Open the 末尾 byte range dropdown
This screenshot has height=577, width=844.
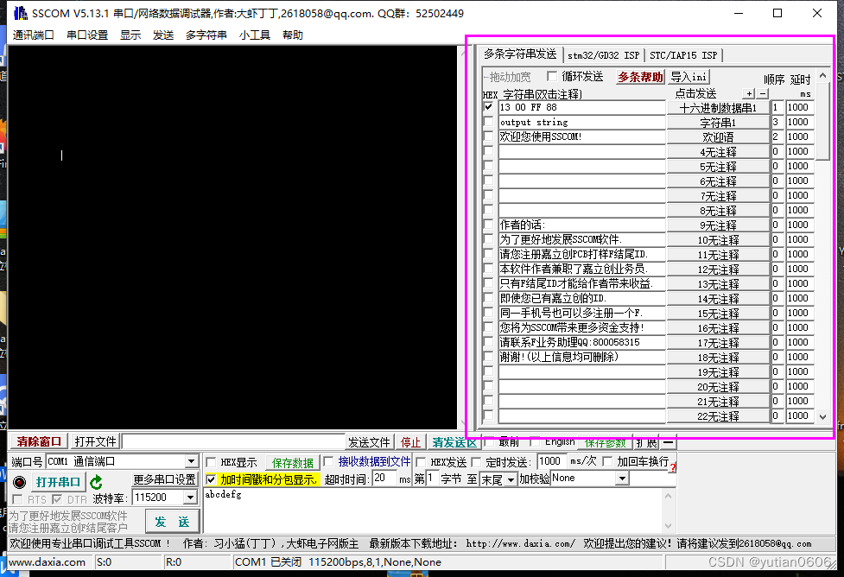511,479
